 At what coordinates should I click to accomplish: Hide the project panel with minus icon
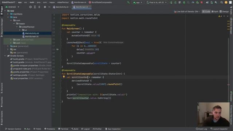click(x=49, y=7)
